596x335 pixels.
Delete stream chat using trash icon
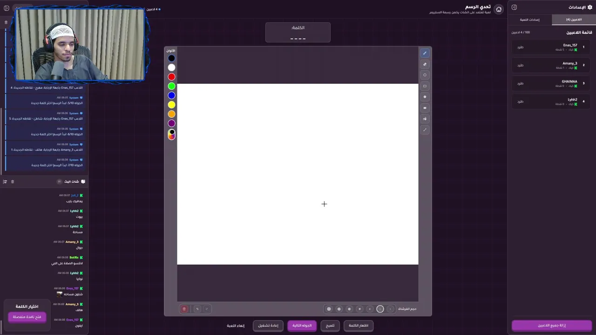pyautogui.click(x=13, y=181)
